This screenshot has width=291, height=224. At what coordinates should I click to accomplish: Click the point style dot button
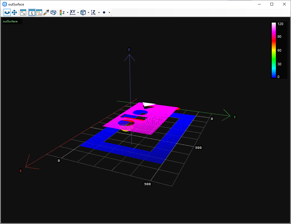click(x=104, y=13)
